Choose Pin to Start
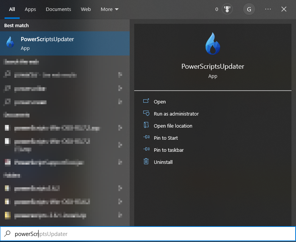This screenshot has width=296, height=242. click(x=166, y=138)
